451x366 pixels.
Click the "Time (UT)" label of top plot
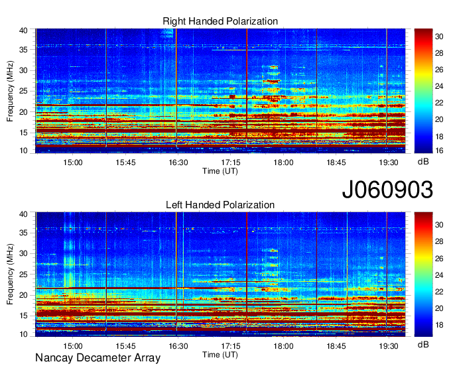pos(220,171)
